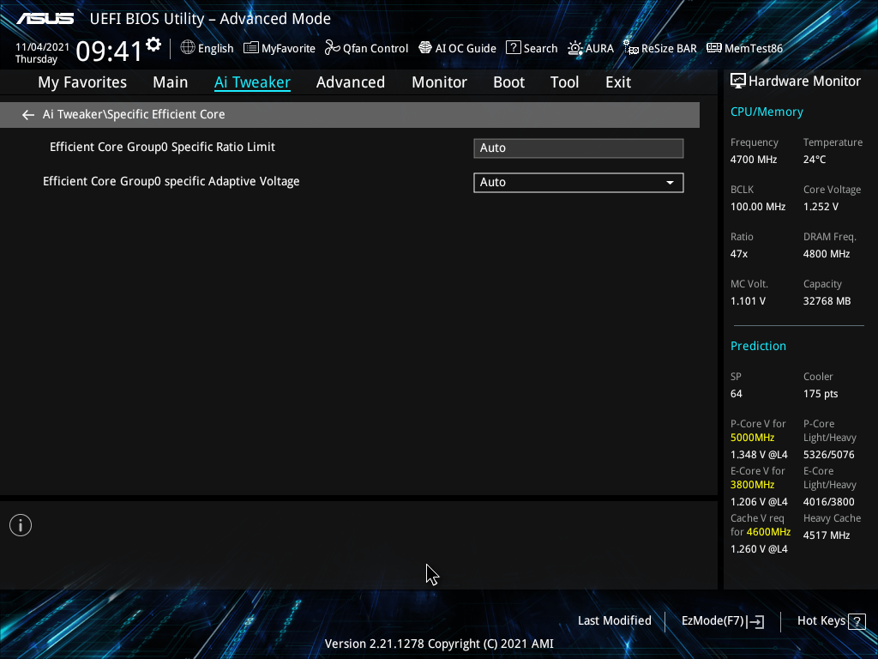Viewport: 878px width, 659px height.
Task: Open the Monitor tab
Action: click(440, 82)
